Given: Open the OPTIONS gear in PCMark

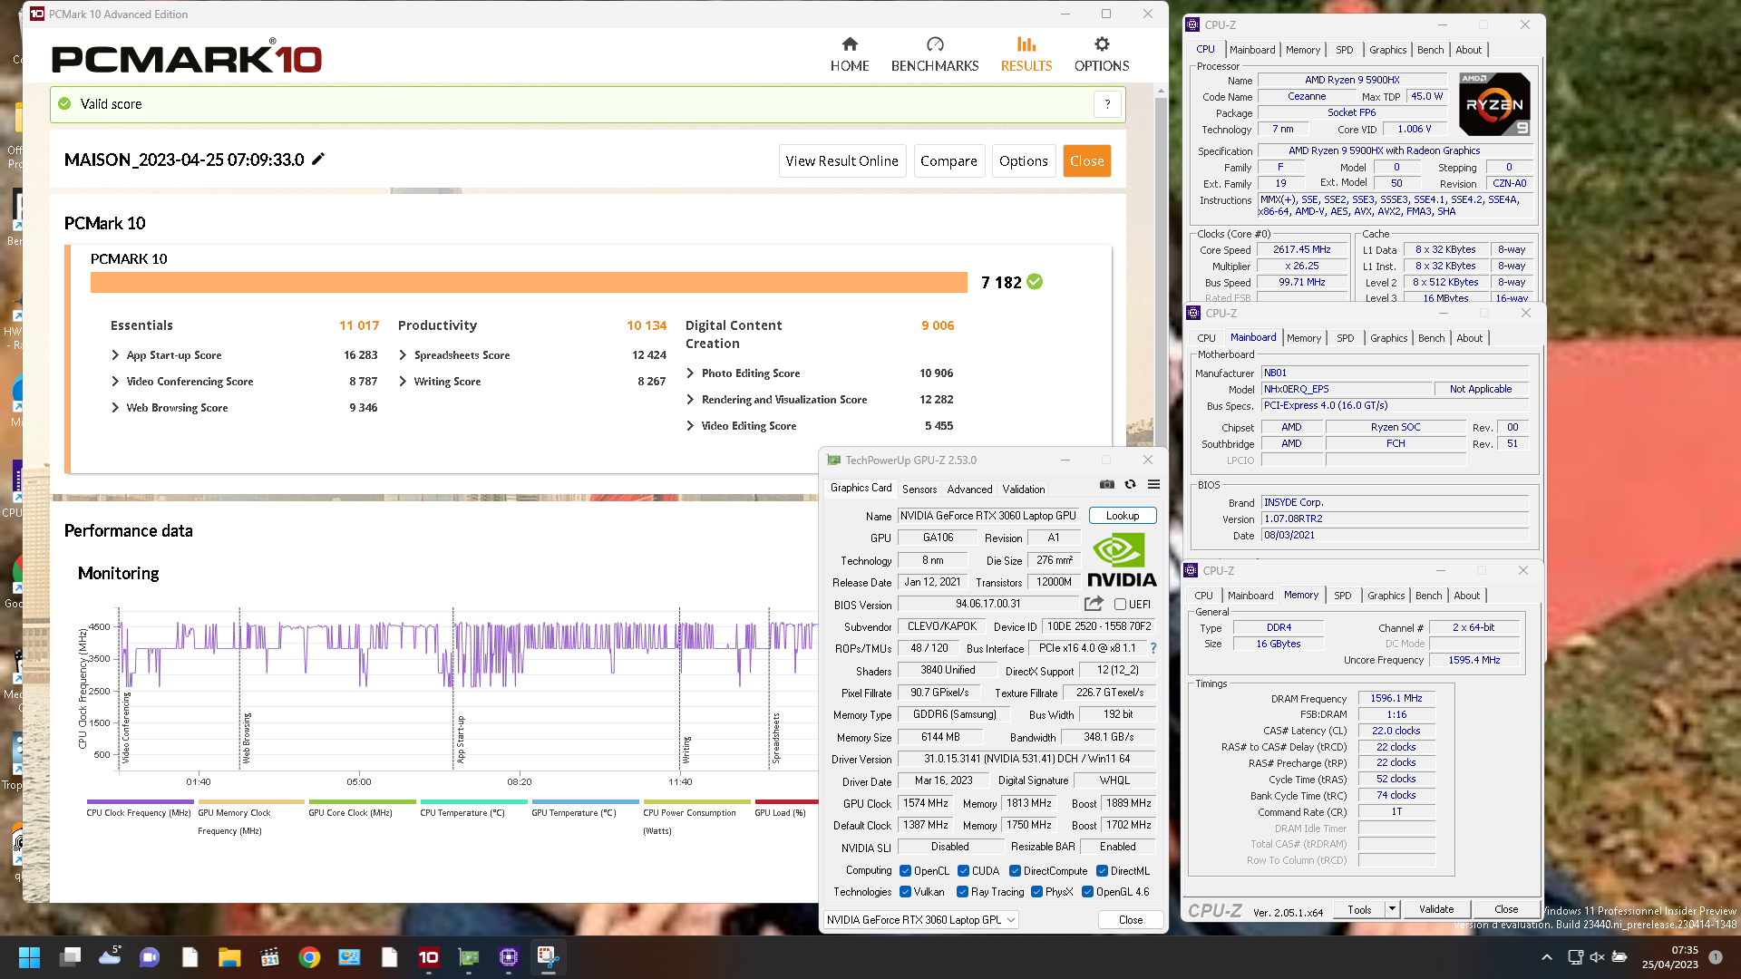Looking at the screenshot, I should click(1102, 54).
